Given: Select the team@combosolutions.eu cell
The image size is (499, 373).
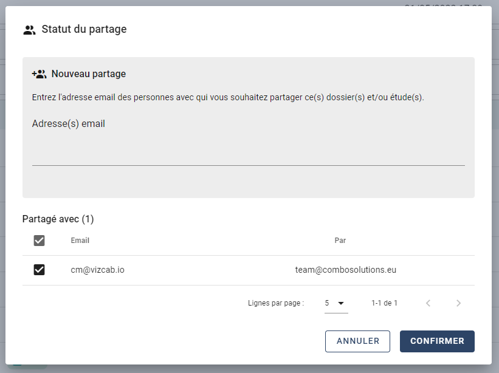Looking at the screenshot, I should click(x=346, y=270).
